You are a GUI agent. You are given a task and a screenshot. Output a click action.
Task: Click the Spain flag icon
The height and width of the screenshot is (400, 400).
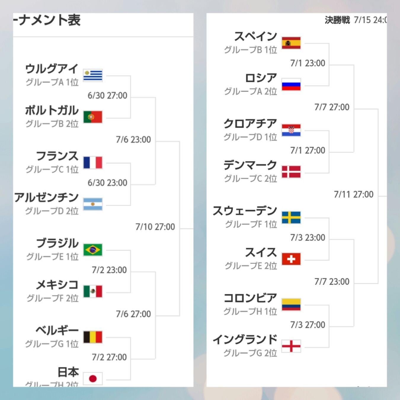(x=291, y=43)
